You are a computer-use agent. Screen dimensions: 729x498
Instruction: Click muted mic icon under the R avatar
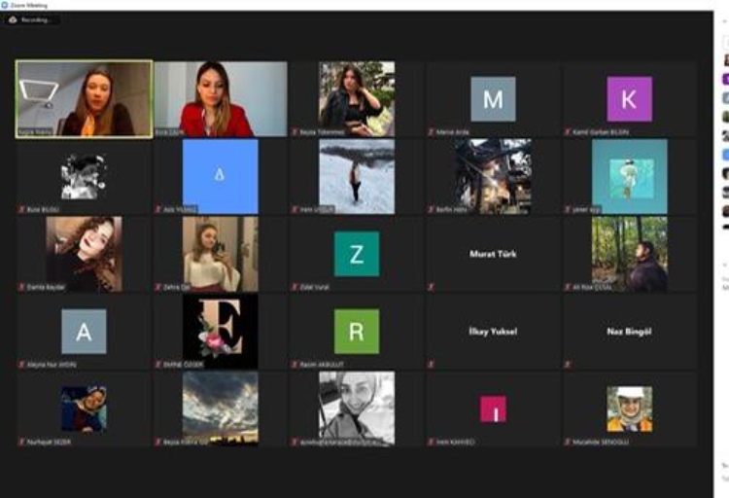294,365
